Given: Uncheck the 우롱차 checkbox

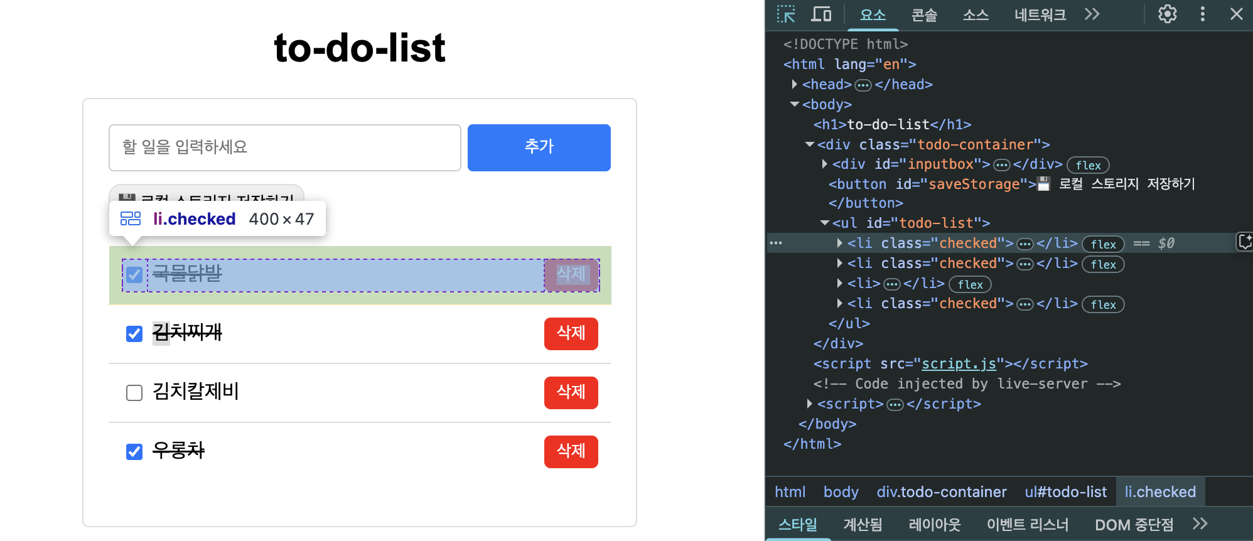Looking at the screenshot, I should pos(134,451).
